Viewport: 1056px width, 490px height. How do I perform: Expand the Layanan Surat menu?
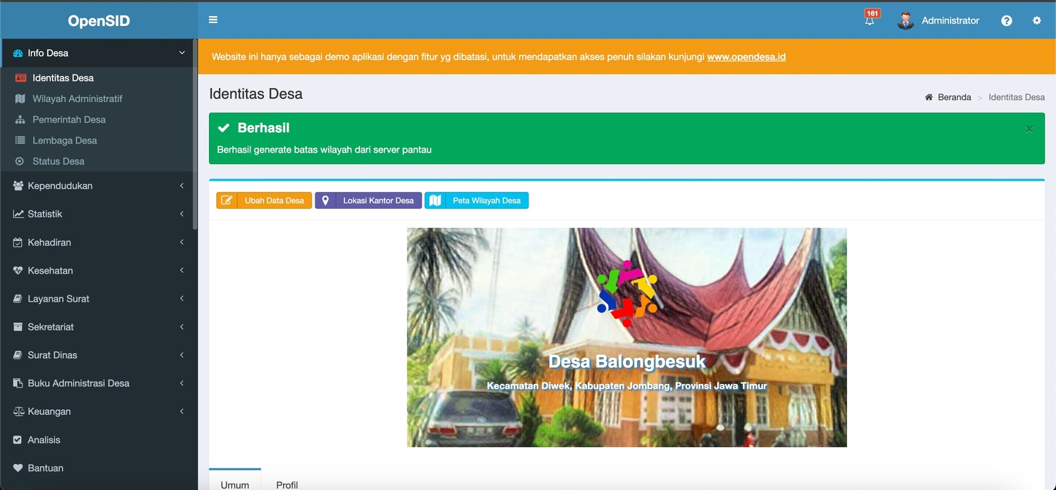[x=99, y=299]
